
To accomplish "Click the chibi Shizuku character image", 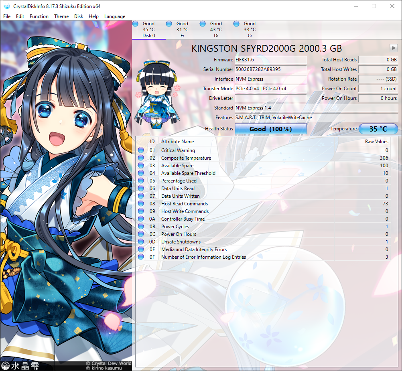I will tap(157, 94).
